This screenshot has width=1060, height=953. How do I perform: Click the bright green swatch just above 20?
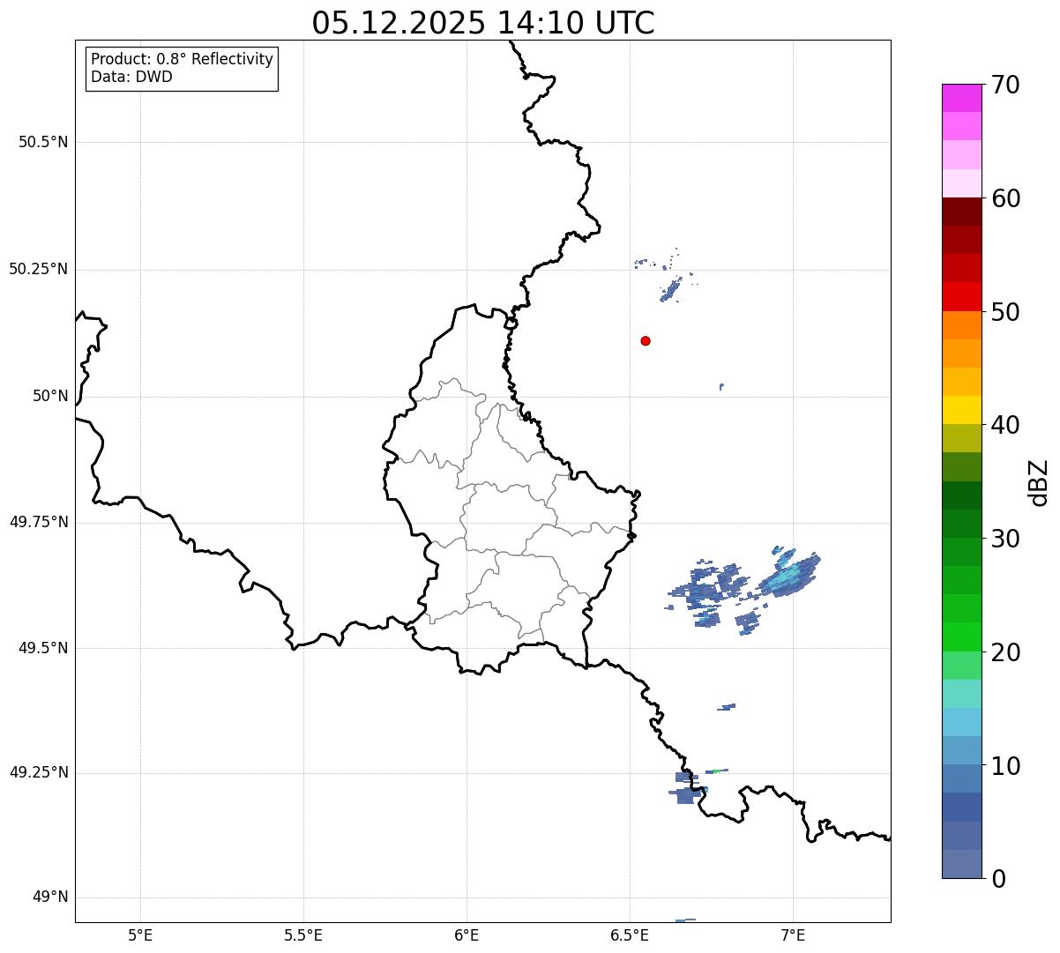click(x=962, y=637)
